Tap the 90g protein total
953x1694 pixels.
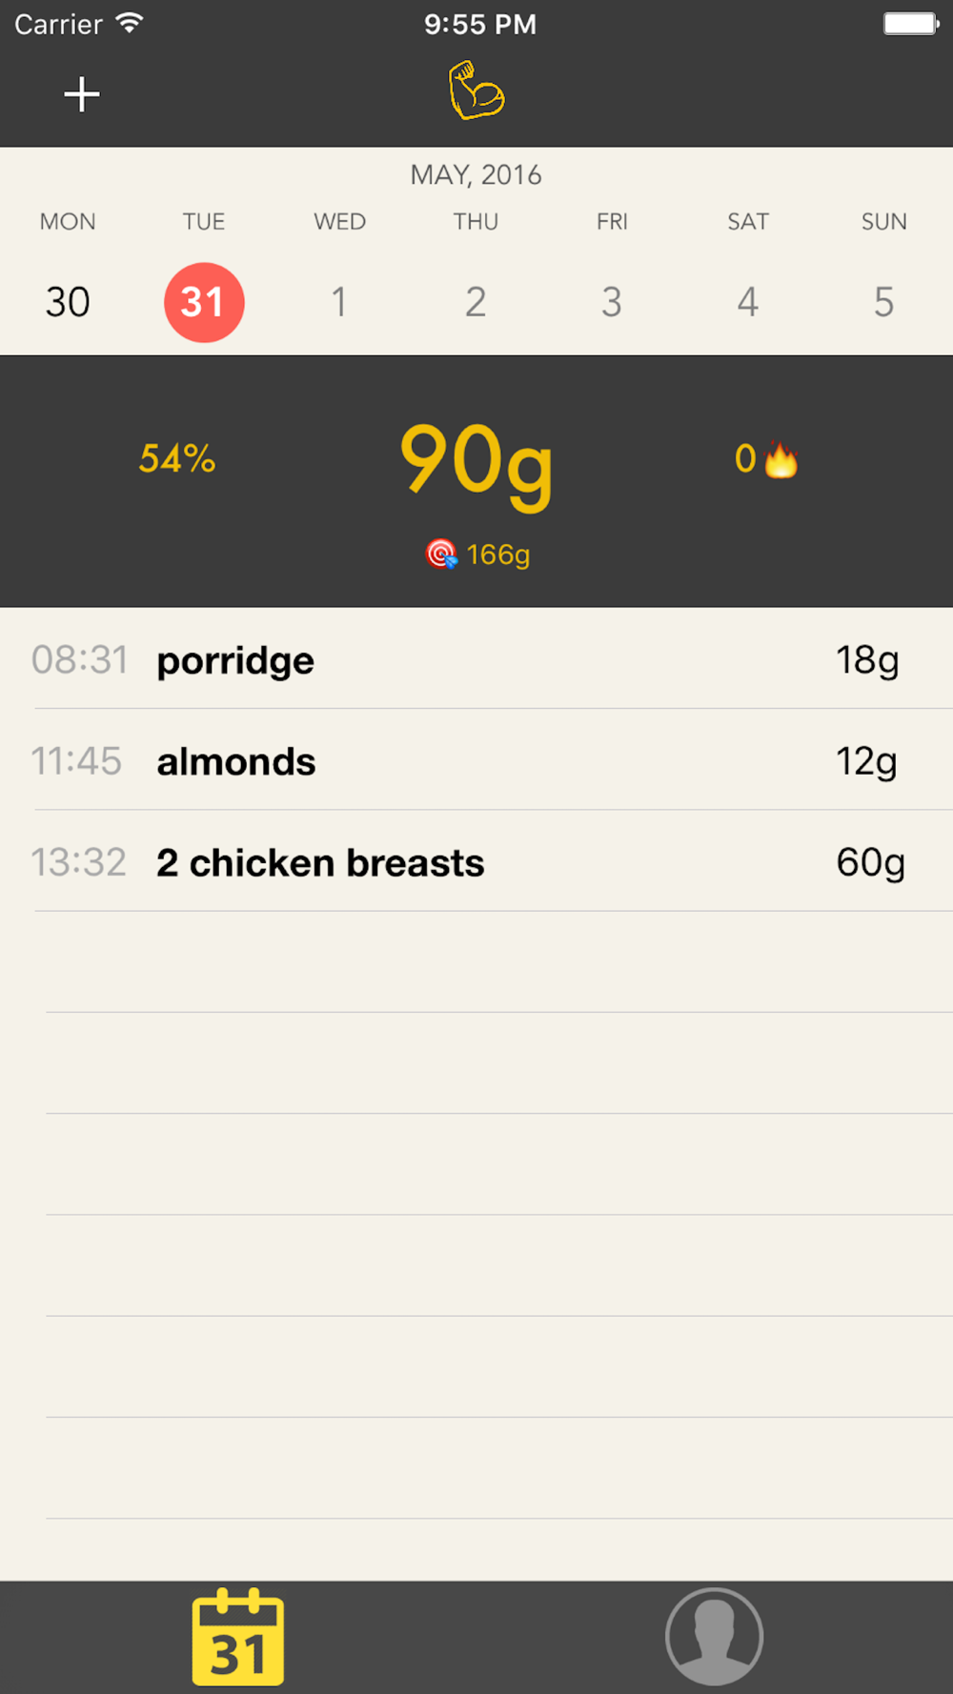coord(476,461)
